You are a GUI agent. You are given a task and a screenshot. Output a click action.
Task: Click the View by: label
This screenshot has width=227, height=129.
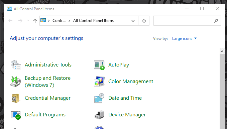coord(160,39)
